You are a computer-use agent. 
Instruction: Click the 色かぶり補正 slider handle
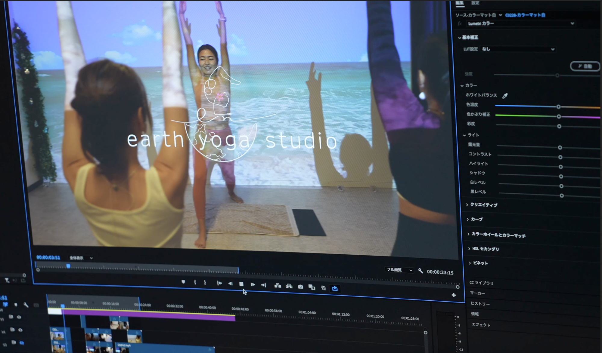coord(559,116)
